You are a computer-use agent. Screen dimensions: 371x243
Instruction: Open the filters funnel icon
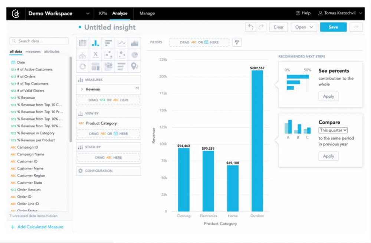236,42
